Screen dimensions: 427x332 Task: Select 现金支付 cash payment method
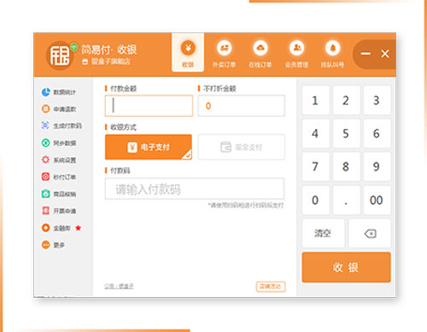242,147
